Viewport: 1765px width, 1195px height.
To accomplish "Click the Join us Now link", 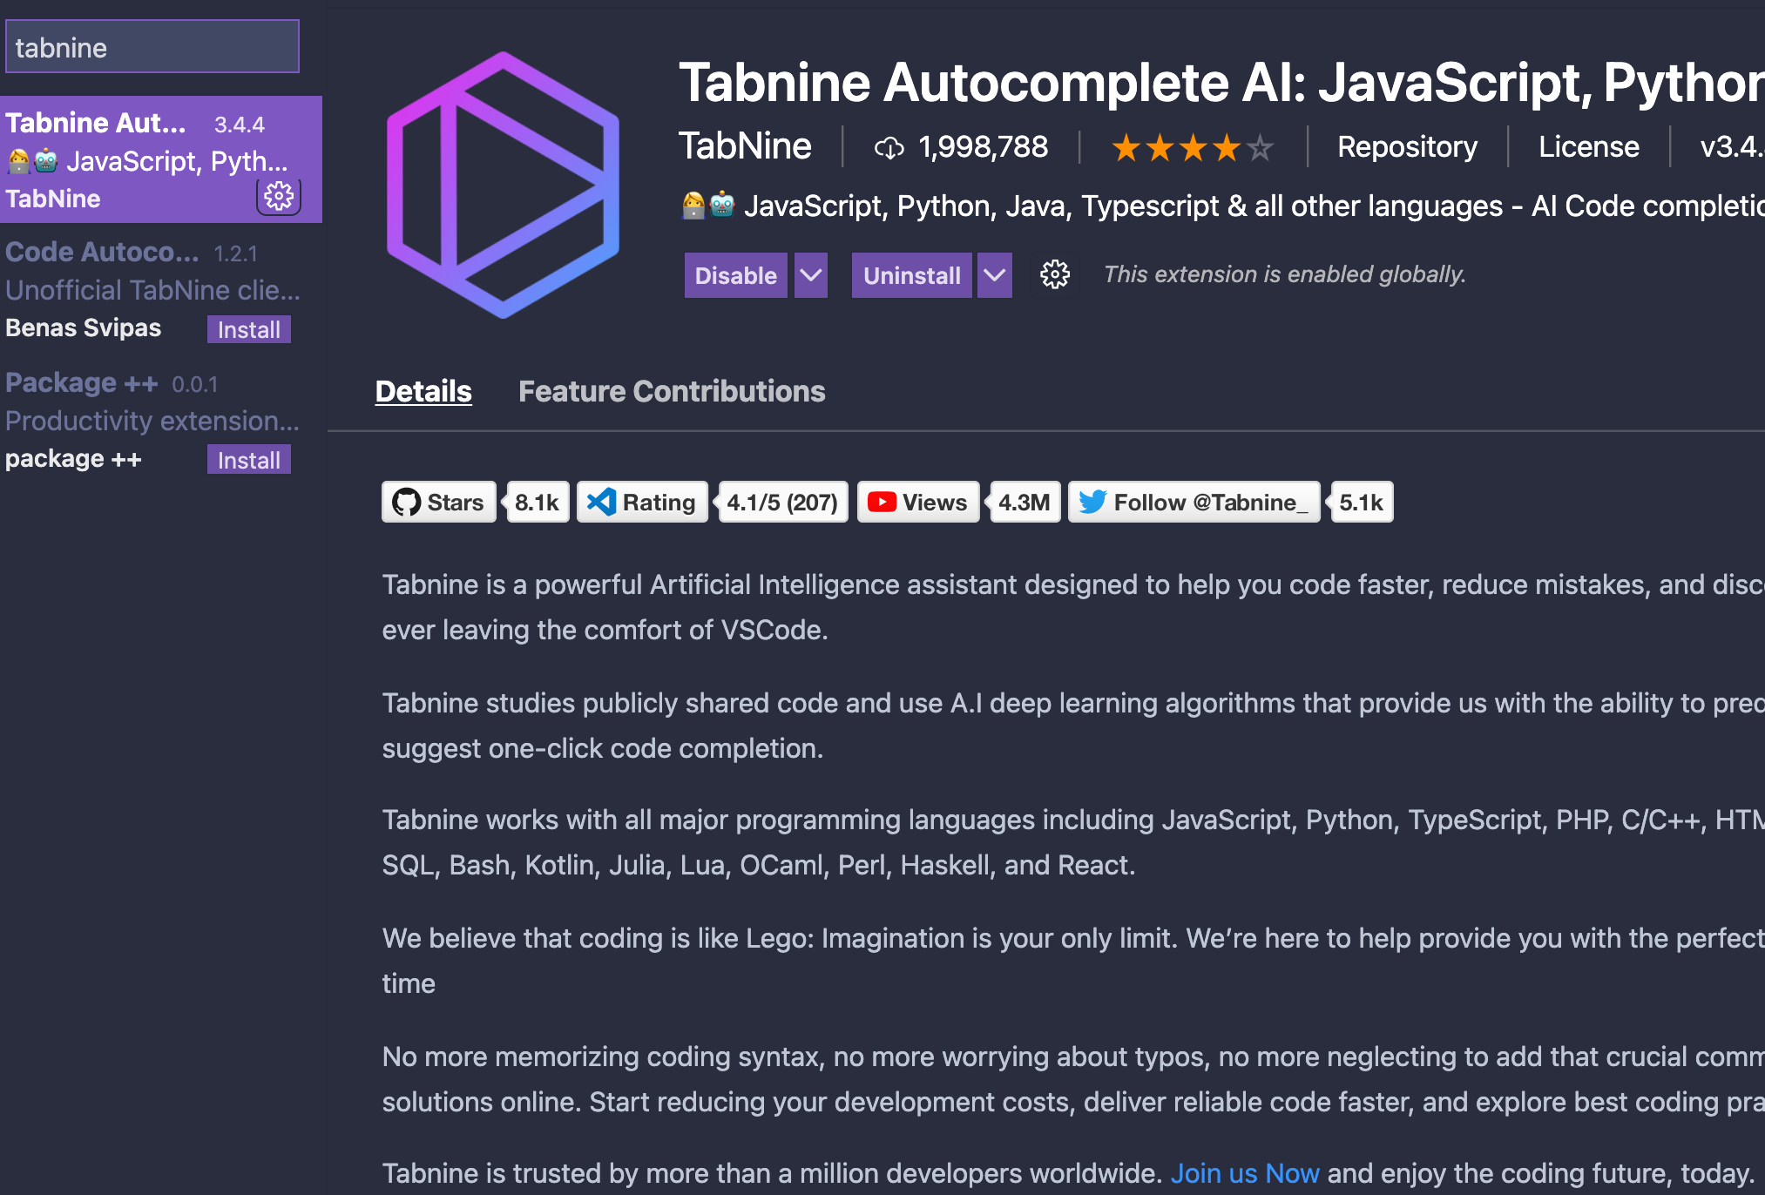I will [1245, 1173].
